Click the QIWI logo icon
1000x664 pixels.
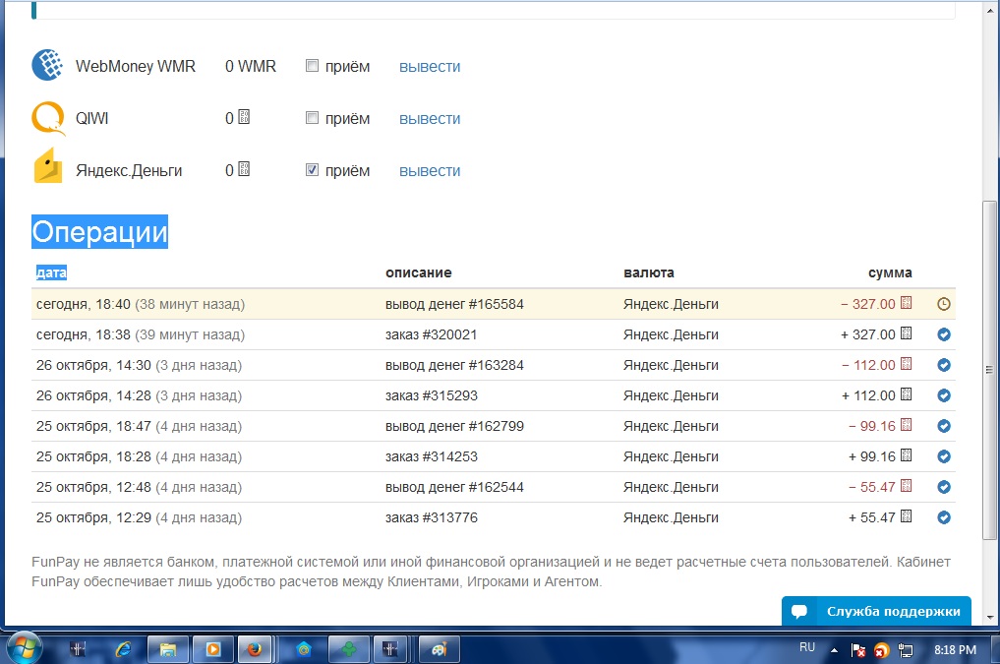click(48, 118)
